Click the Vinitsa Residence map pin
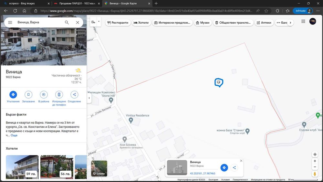Screen dimensions: 323x182 click(131, 120)
